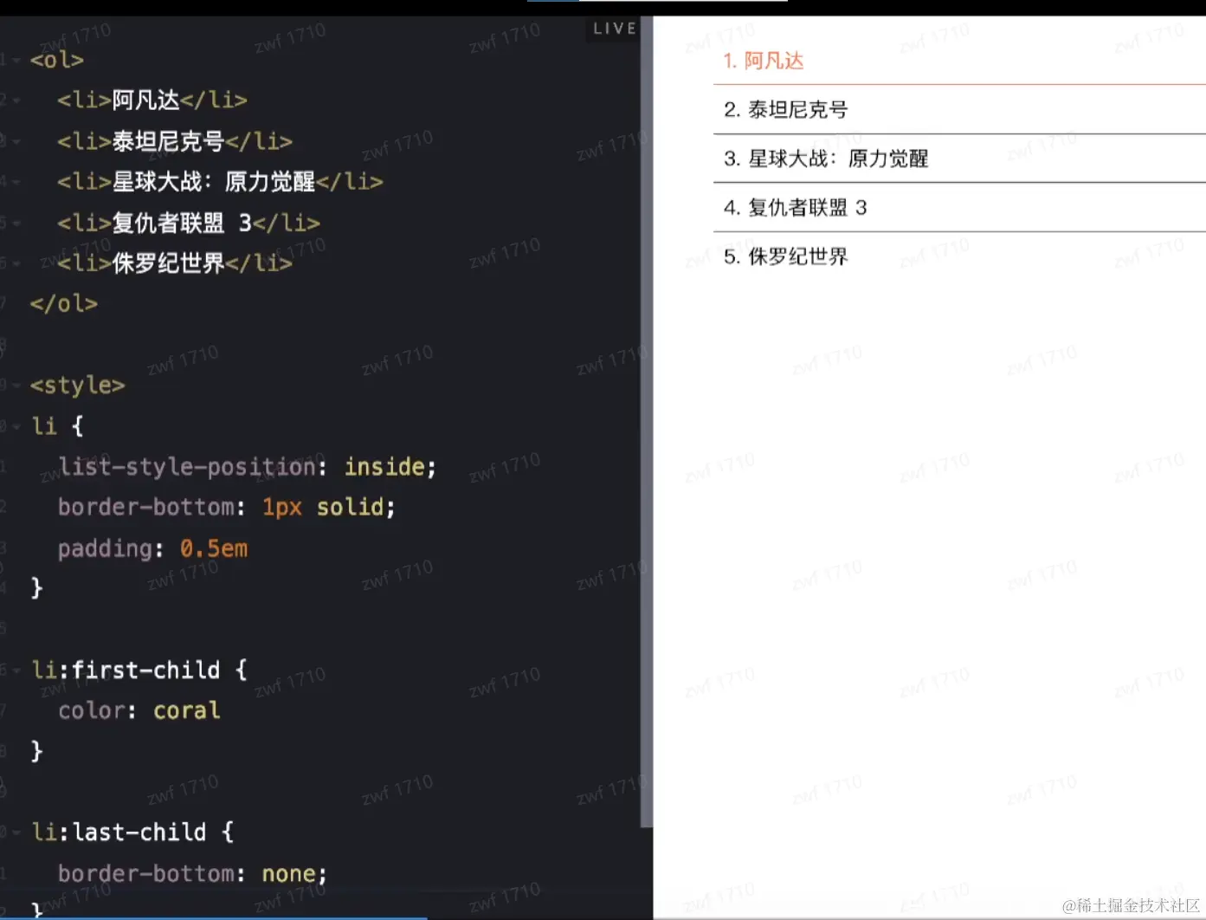Fold the li:last-child CSS rule

tap(16, 833)
